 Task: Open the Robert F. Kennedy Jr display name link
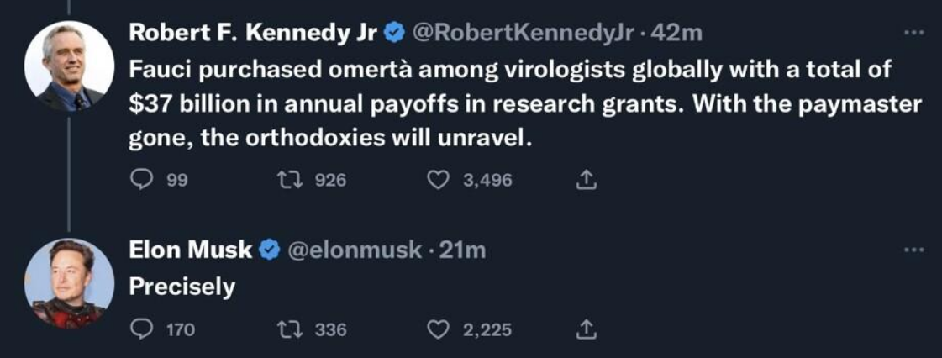253,33
